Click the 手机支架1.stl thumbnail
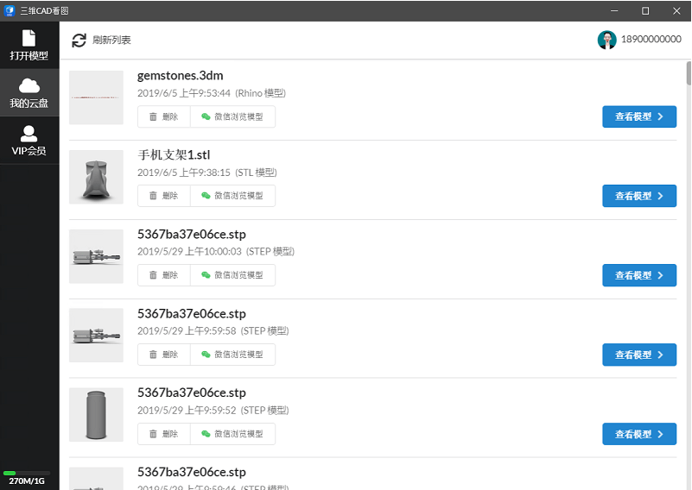 coord(96,177)
